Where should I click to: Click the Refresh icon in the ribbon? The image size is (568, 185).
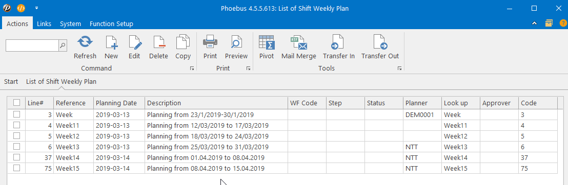85,42
